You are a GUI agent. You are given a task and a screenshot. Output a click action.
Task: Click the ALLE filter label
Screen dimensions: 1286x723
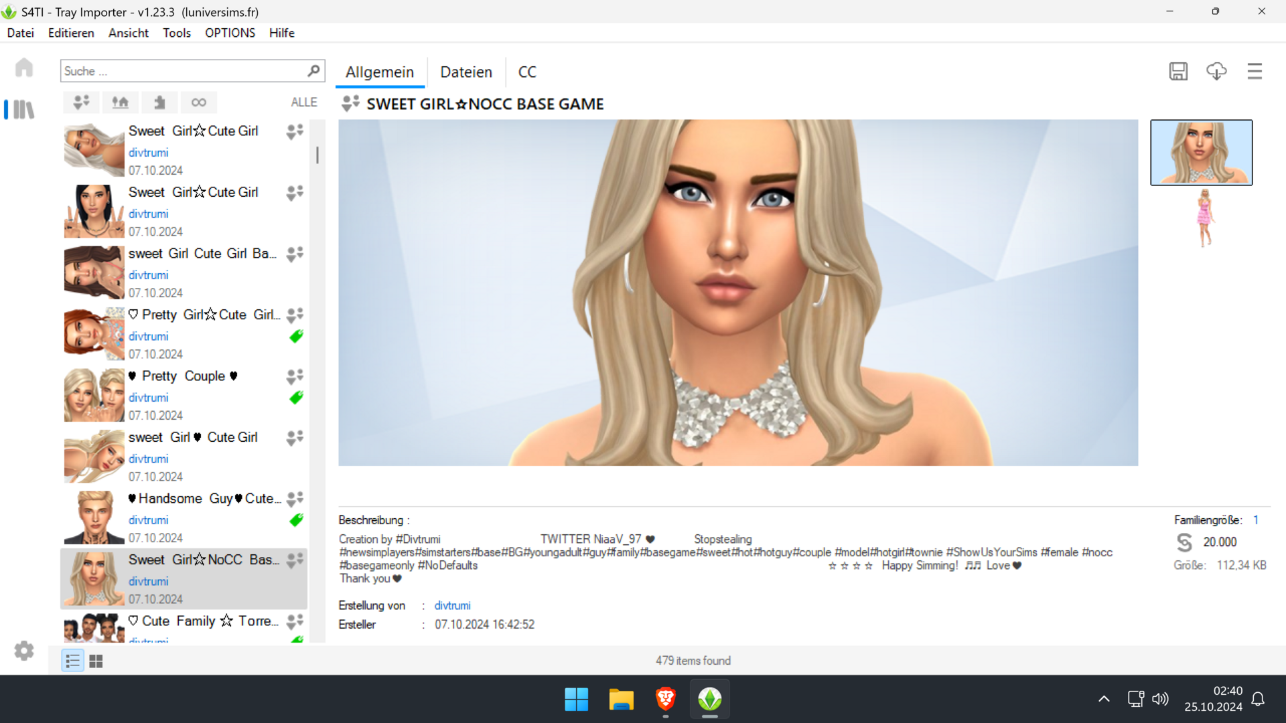[x=304, y=102]
